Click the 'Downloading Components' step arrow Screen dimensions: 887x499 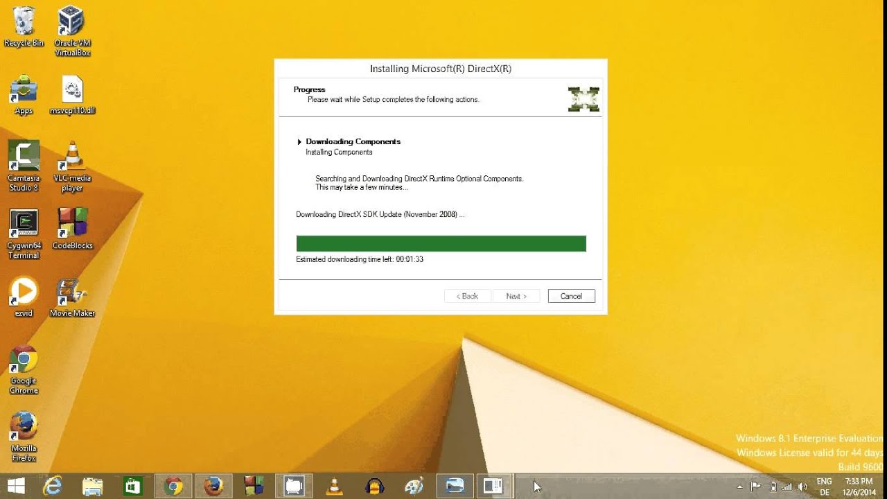[299, 141]
